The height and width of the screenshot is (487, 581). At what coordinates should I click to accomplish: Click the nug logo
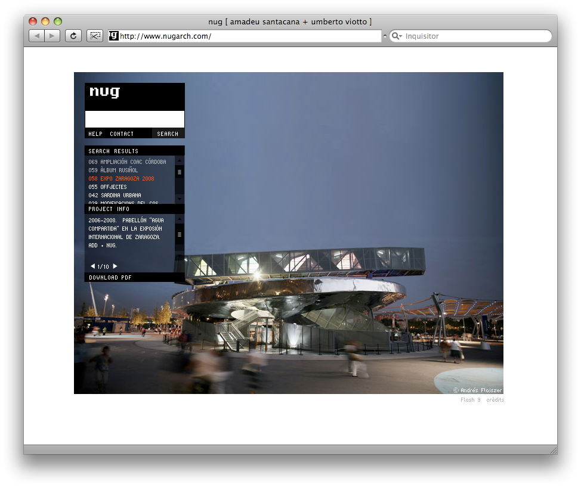(x=105, y=91)
